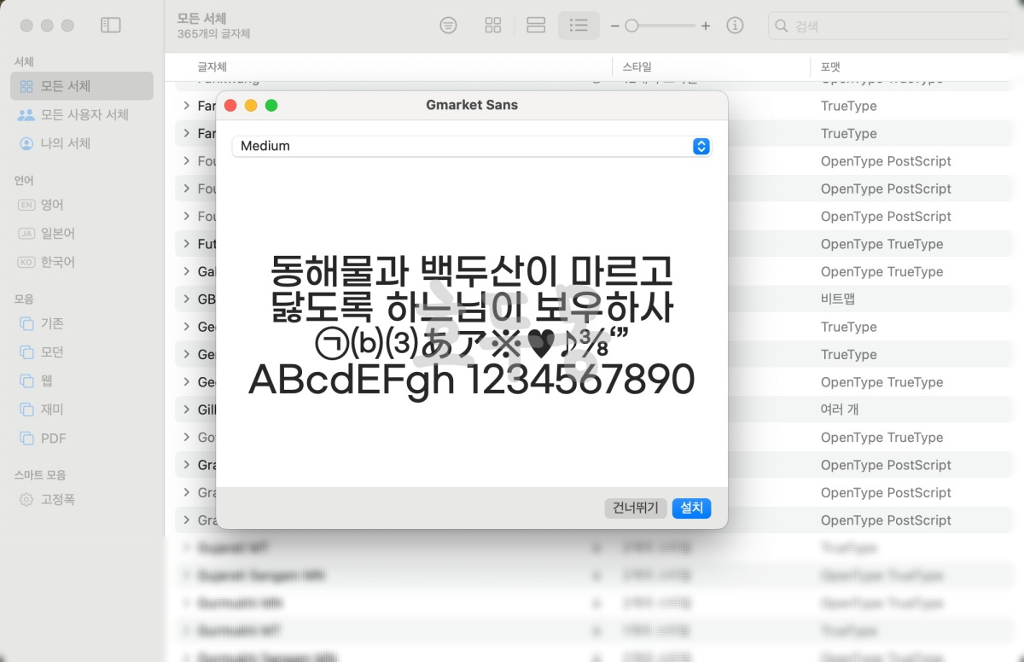
Task: Click the ABcdEFgh 1234567890 sample text
Action: click(471, 380)
